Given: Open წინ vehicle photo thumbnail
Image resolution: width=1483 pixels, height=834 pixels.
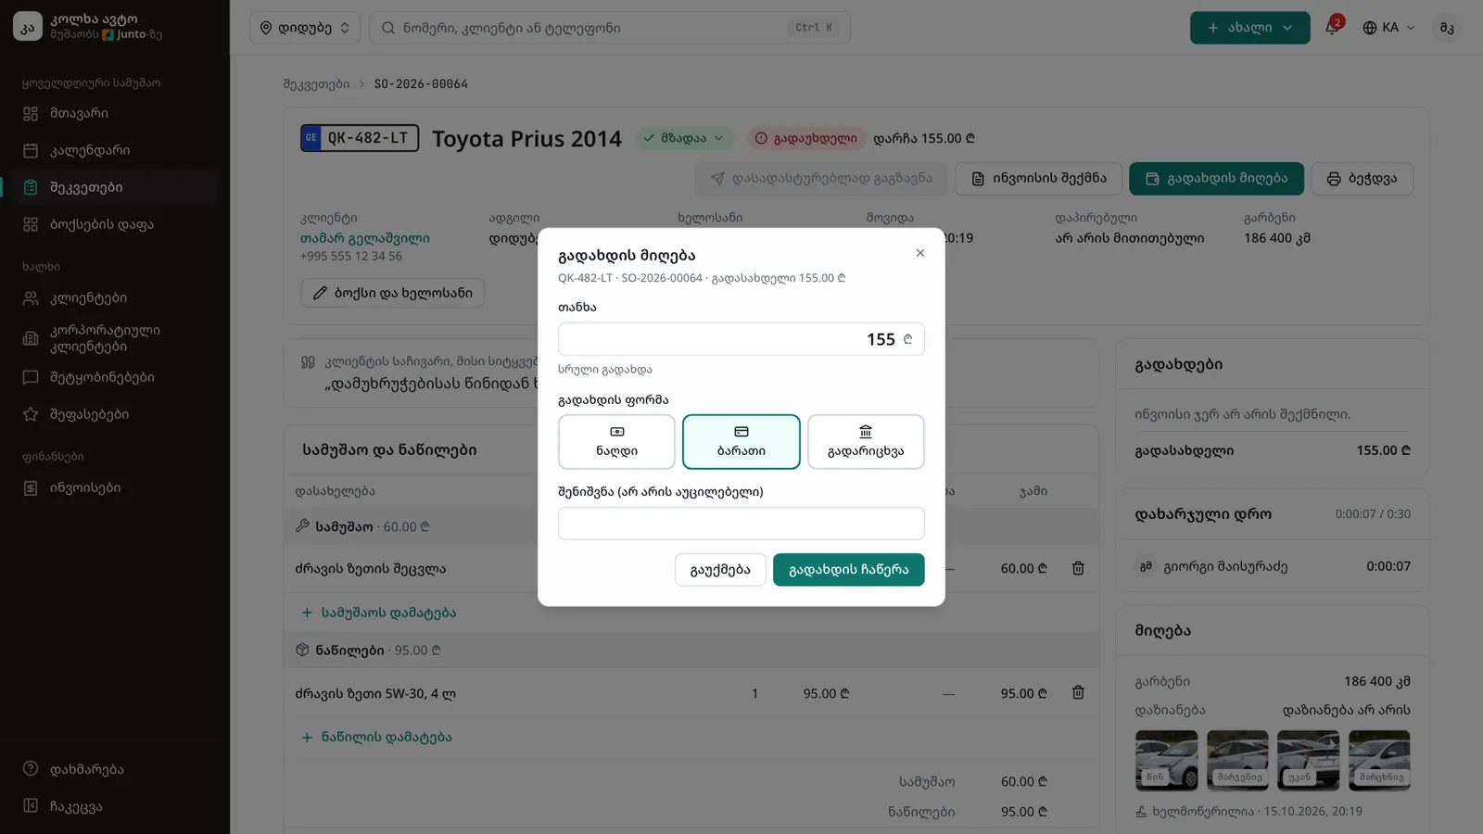Looking at the screenshot, I should tap(1166, 760).
